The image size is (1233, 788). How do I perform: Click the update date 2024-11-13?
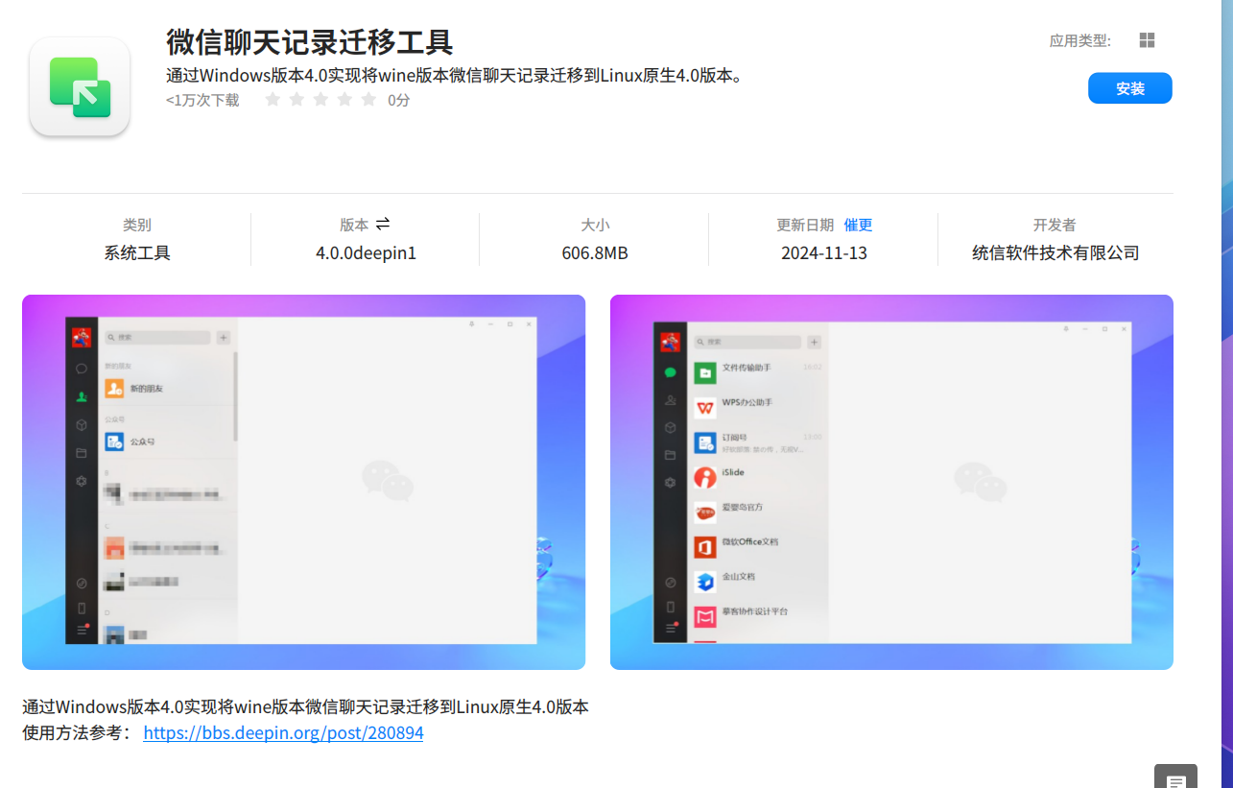click(824, 253)
